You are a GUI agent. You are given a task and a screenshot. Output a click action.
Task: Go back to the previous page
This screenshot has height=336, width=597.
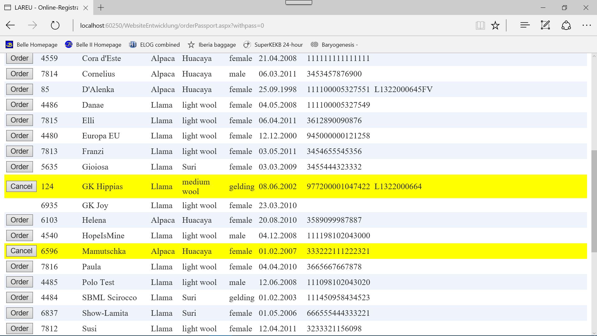[10, 26]
